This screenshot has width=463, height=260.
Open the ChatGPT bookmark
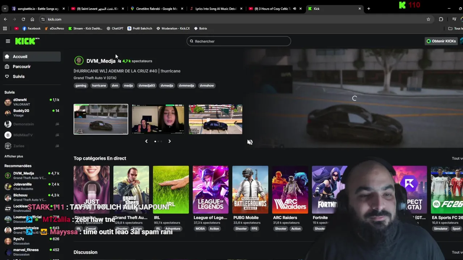tap(115, 28)
